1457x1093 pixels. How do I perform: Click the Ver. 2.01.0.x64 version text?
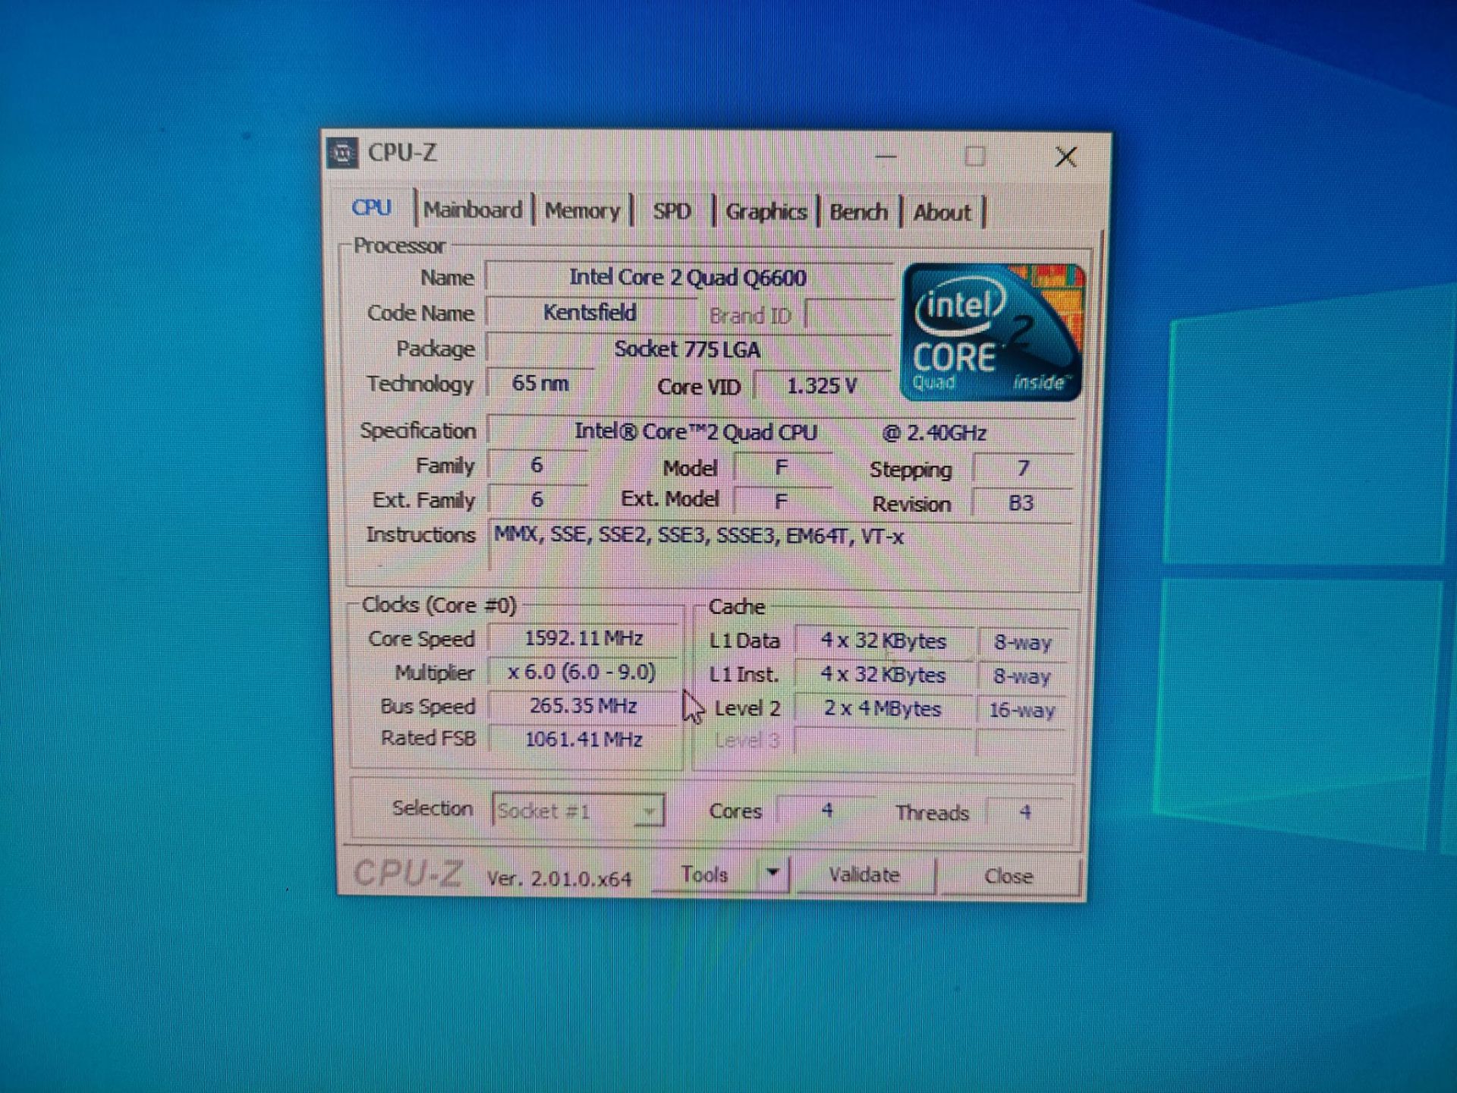coord(559,878)
